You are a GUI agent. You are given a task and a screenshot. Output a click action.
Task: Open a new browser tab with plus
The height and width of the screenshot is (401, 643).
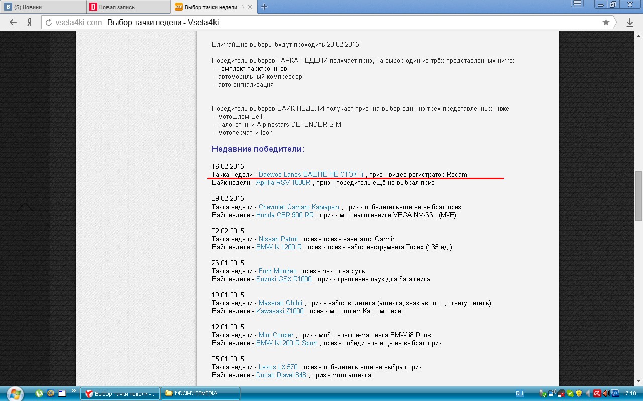[x=264, y=7]
